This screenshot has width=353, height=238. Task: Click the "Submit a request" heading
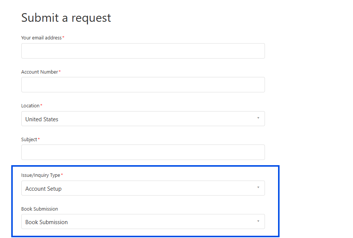66,18
